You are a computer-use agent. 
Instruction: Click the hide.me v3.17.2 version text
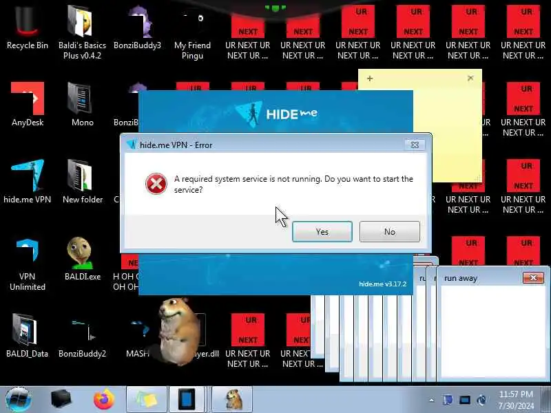[382, 284]
